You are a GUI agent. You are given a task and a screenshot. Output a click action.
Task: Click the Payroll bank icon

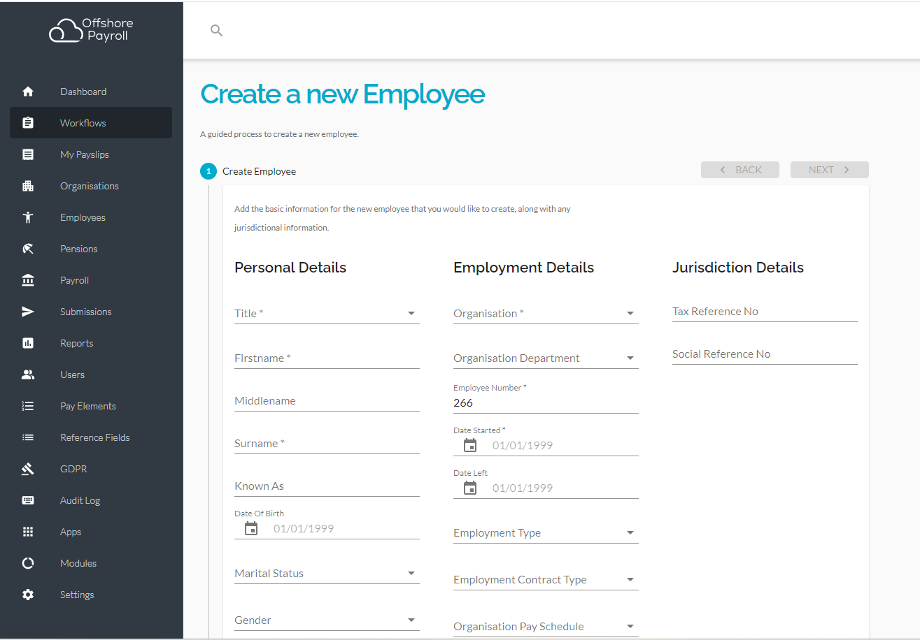(28, 280)
